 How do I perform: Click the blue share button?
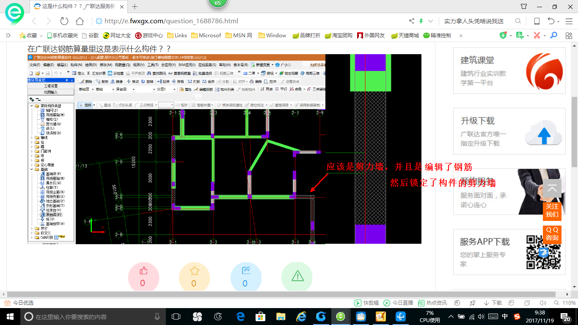245,277
